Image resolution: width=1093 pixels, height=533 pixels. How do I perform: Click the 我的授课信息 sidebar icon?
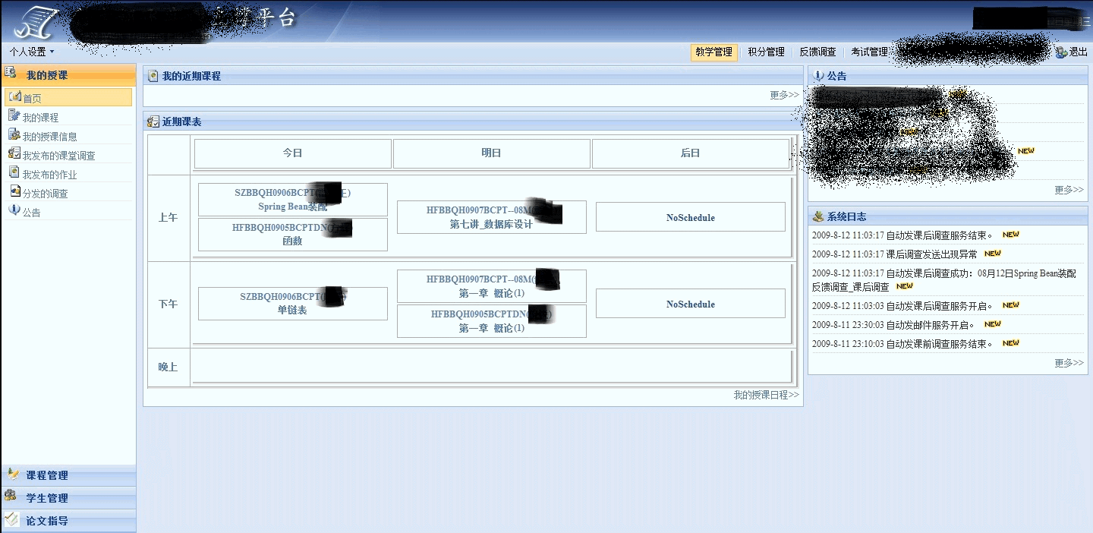pos(14,134)
